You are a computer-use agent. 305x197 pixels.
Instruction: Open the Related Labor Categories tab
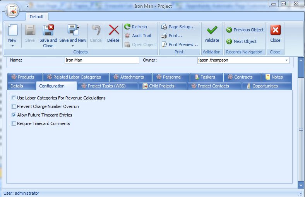tap(76, 77)
